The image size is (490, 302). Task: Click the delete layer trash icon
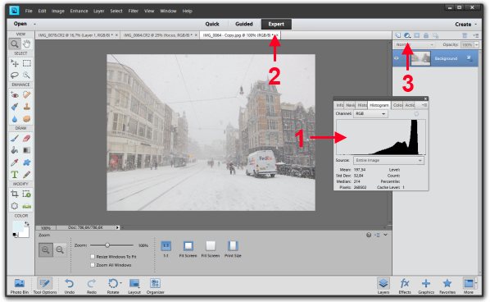pos(465,35)
